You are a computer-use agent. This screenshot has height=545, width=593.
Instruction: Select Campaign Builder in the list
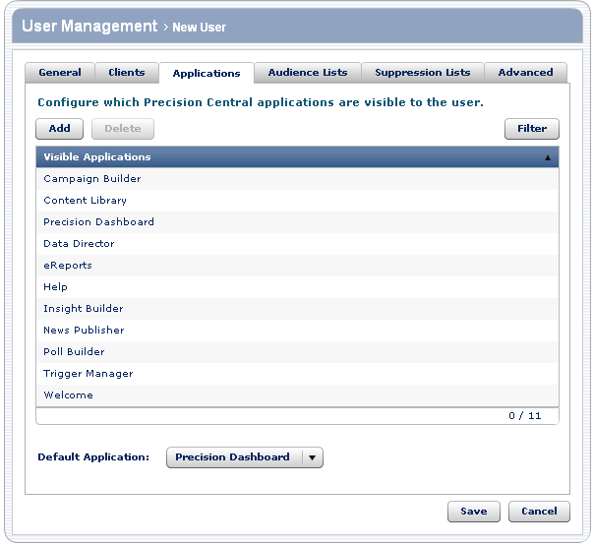coord(92,179)
